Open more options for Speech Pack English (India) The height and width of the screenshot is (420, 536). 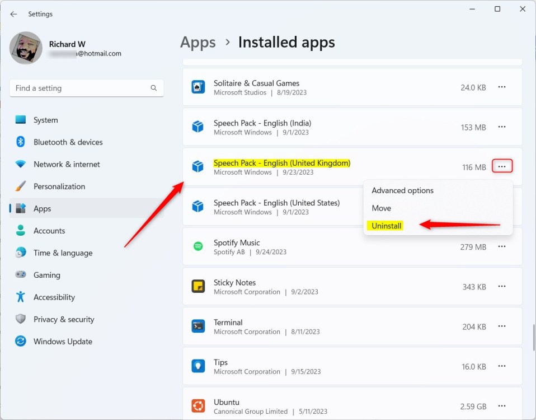point(502,127)
